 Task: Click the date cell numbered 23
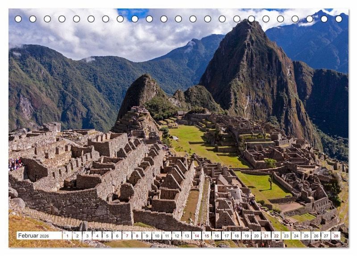point(286,236)
